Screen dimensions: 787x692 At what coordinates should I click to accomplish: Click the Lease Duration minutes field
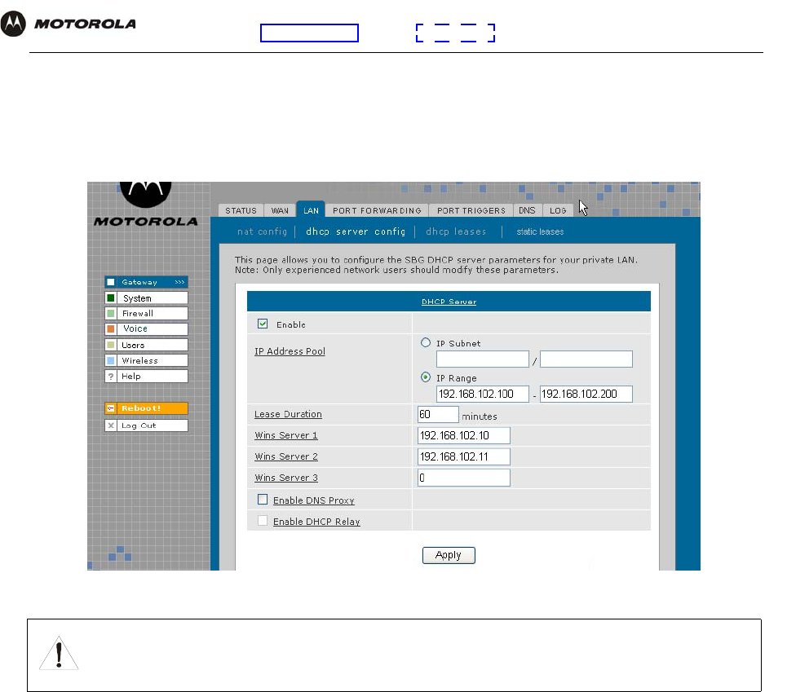pyautogui.click(x=438, y=414)
